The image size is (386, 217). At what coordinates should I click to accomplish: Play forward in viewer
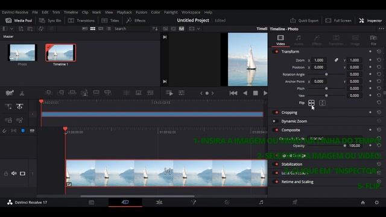265,93
